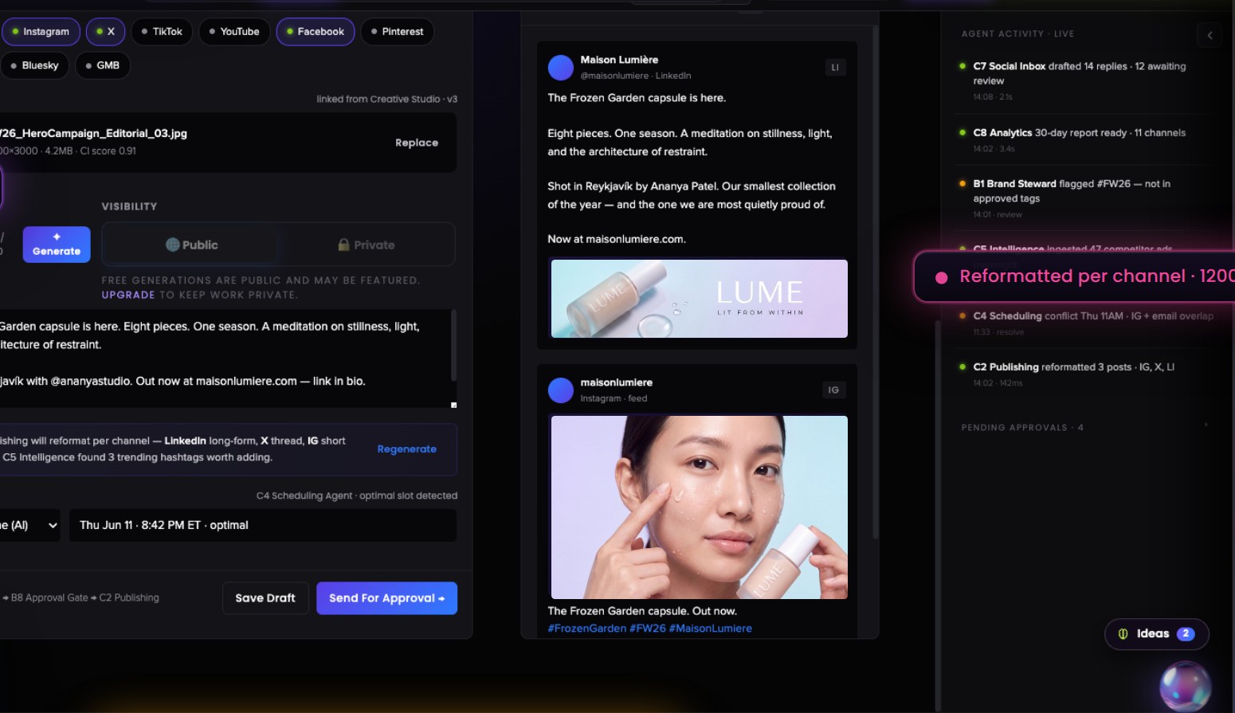Open the (AI) timezone dropdown

point(29,525)
